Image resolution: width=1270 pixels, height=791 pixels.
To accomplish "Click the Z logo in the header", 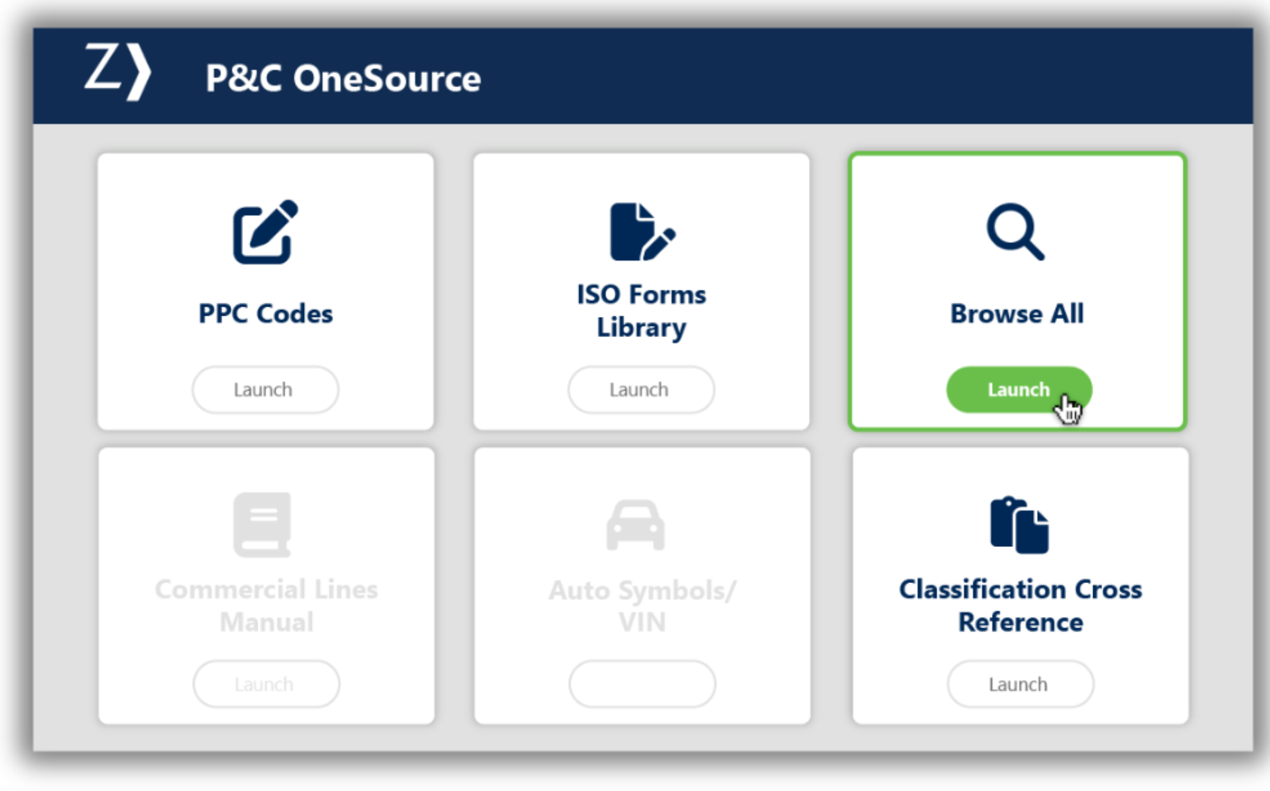I will [x=118, y=71].
